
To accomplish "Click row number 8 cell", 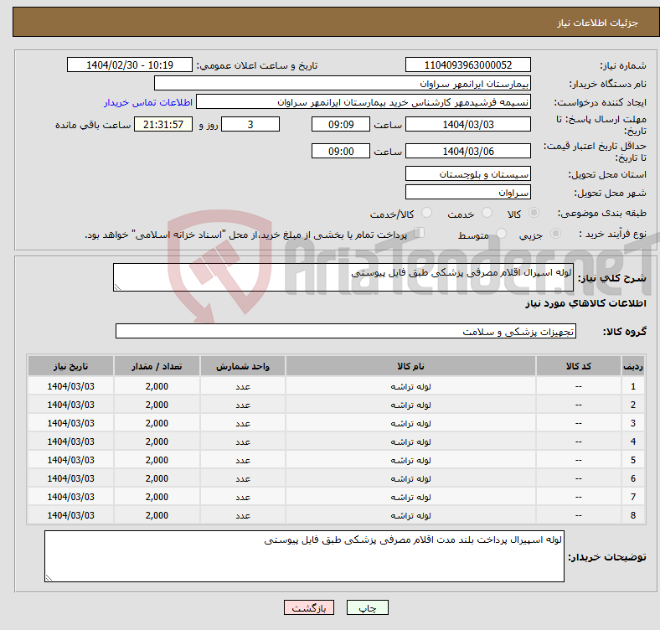I will click(632, 515).
